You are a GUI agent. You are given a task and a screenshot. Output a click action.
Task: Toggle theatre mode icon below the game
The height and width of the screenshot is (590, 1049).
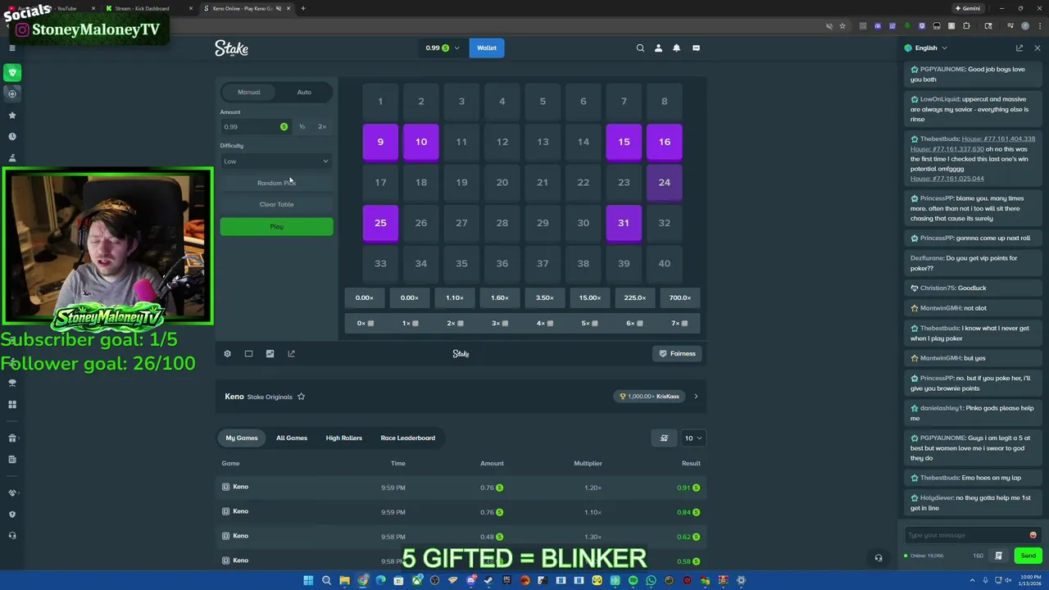(x=248, y=354)
